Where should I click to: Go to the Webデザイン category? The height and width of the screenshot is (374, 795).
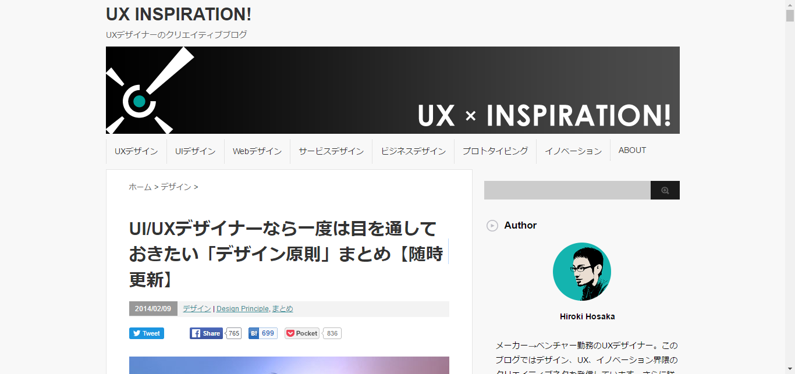257,151
